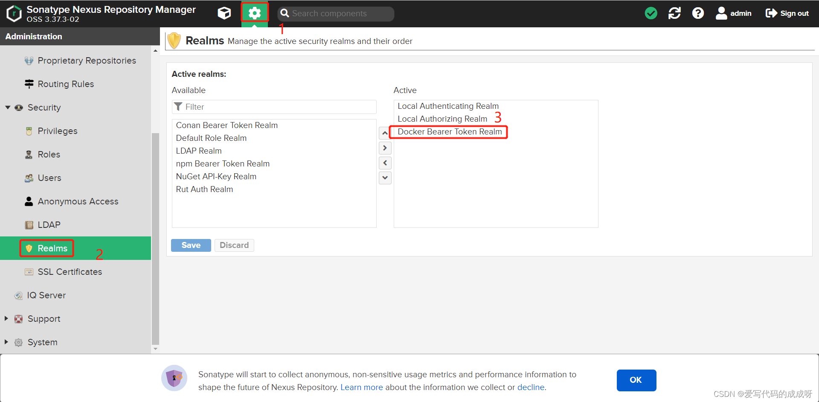The height and width of the screenshot is (402, 819).
Task: Click the Security eye icon
Action: (19, 108)
